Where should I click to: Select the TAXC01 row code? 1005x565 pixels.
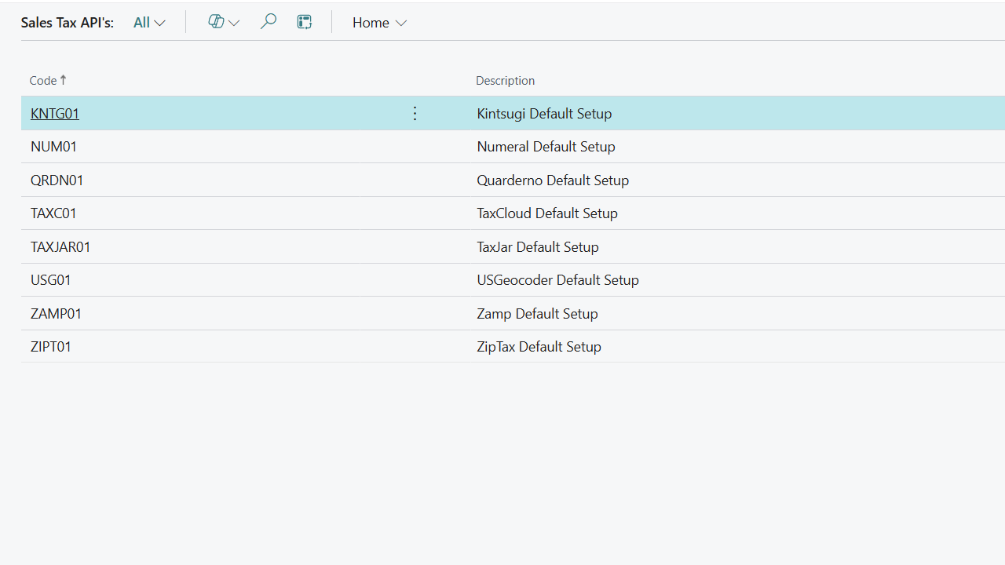pos(53,213)
